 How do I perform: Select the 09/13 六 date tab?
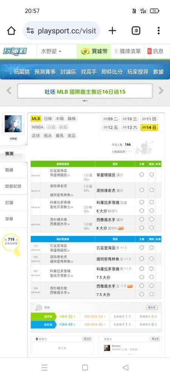click(x=130, y=127)
